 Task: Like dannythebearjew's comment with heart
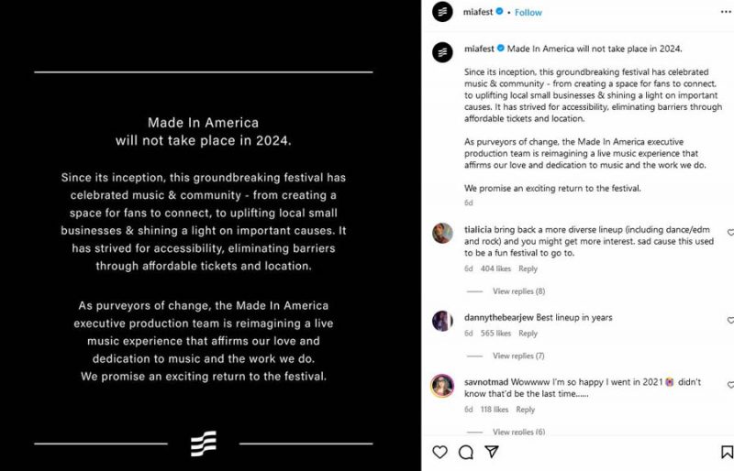(x=730, y=320)
